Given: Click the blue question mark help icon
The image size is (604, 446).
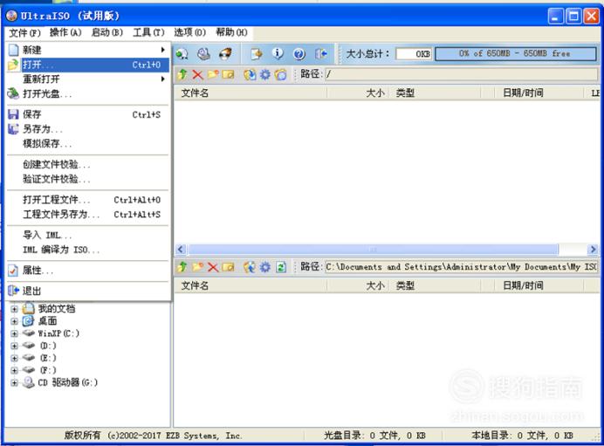Looking at the screenshot, I should 299,53.
